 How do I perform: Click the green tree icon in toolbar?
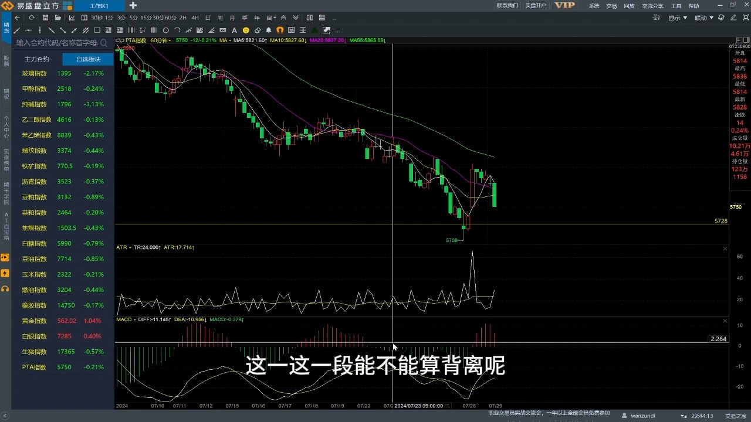pyautogui.click(x=315, y=30)
